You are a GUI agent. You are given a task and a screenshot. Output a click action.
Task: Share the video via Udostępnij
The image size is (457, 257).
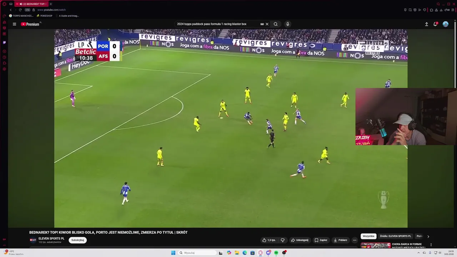299,240
